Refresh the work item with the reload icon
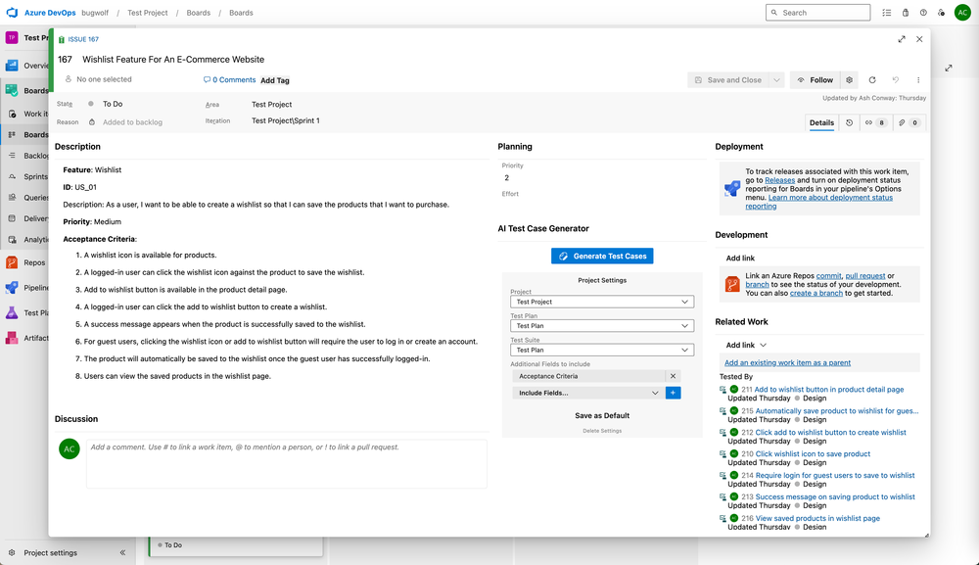This screenshot has height=565, width=979. click(872, 79)
